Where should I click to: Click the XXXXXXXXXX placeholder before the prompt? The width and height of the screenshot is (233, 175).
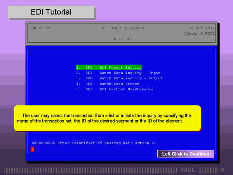(x=43, y=143)
